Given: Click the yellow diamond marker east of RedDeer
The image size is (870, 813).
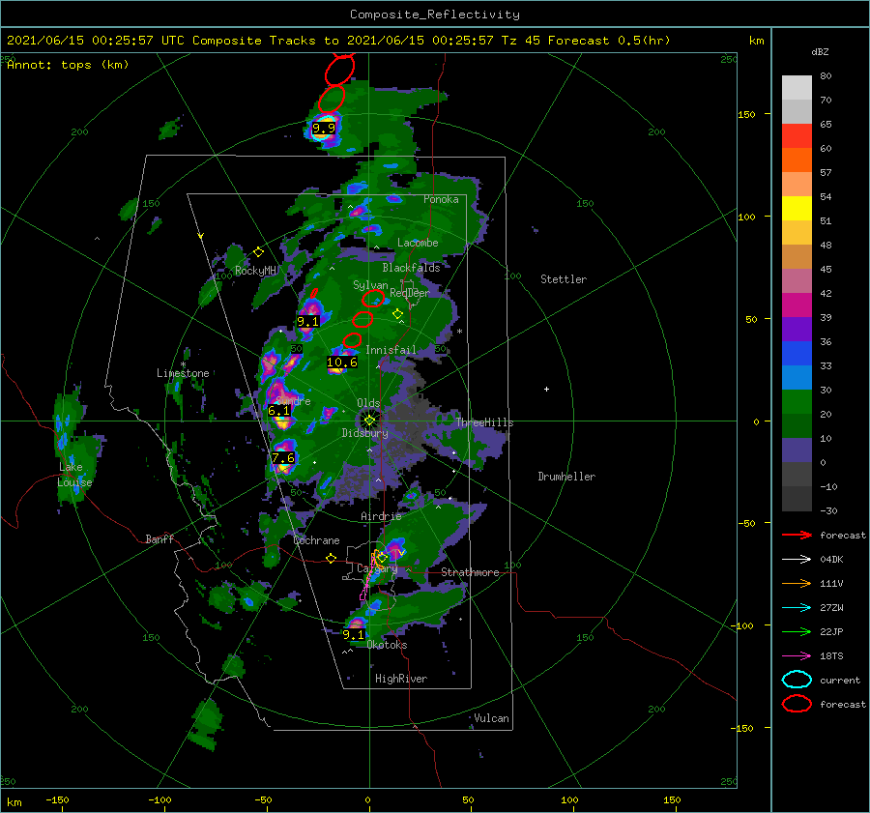Looking at the screenshot, I should coord(398,314).
